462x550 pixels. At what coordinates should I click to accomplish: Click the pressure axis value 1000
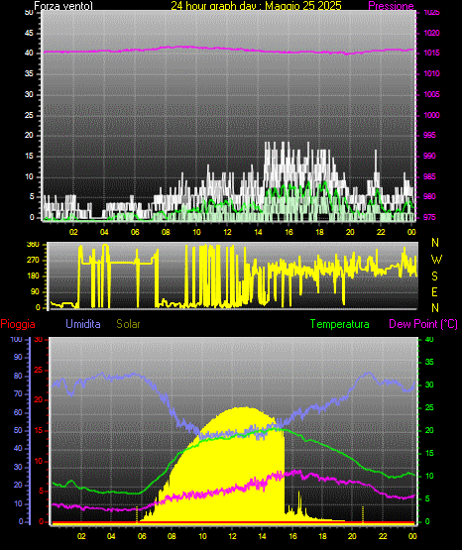coord(431,115)
